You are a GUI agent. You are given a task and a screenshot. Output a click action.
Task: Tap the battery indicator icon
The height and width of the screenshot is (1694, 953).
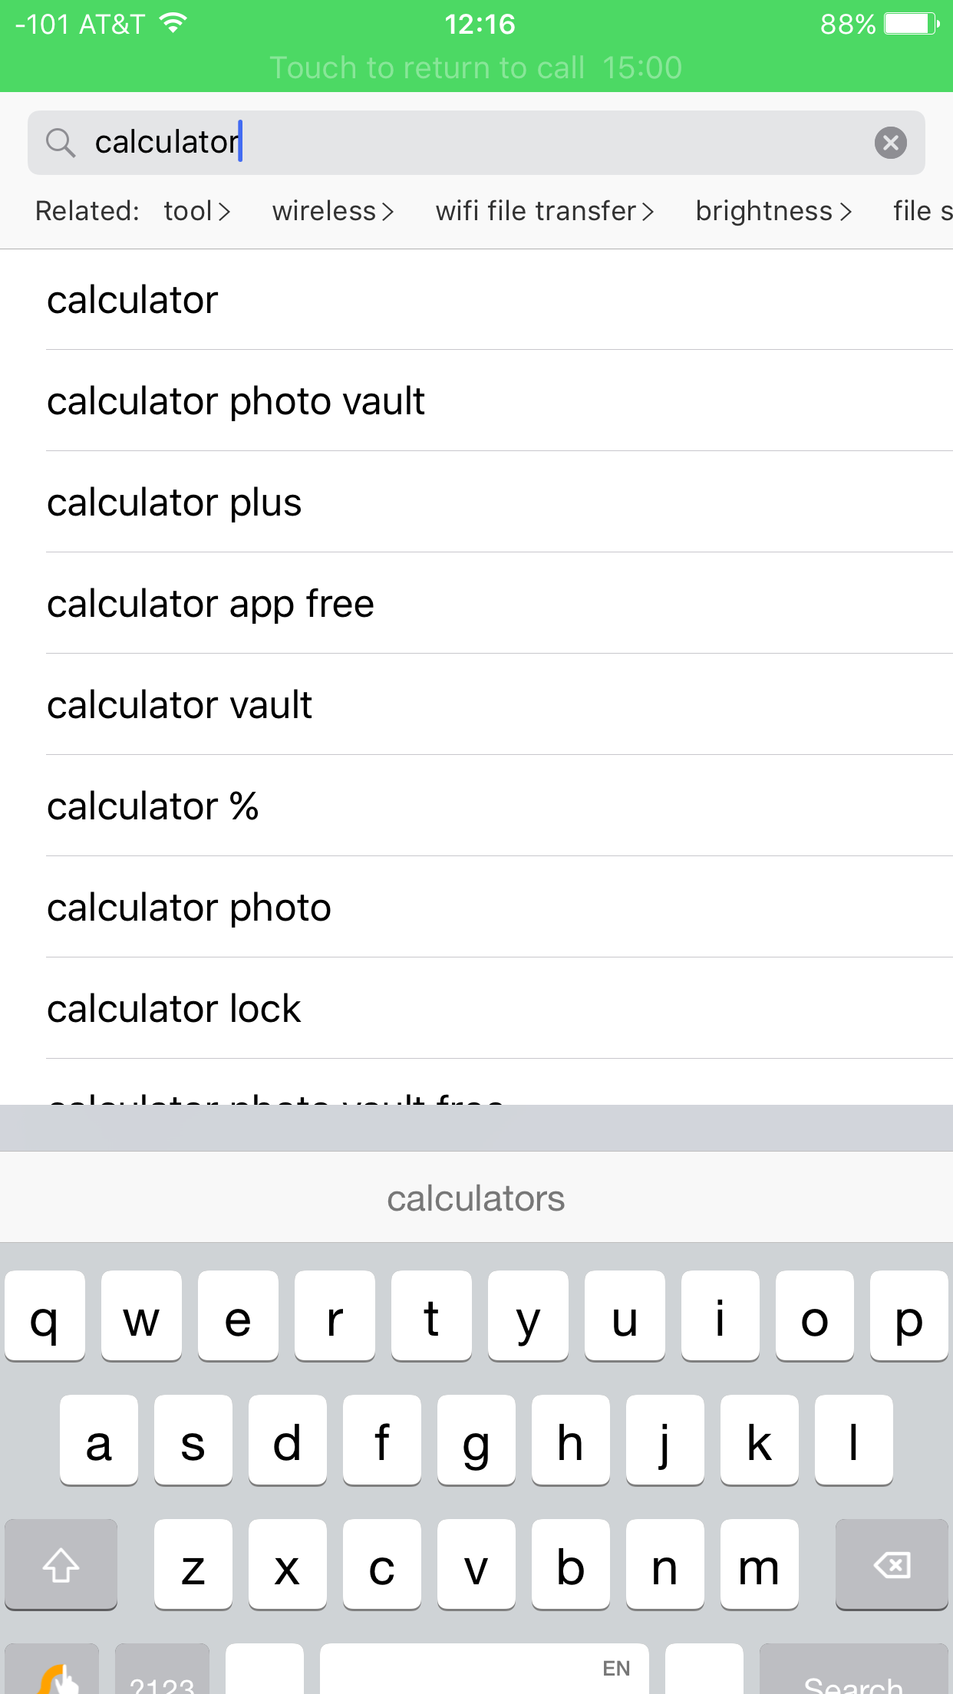click(912, 24)
